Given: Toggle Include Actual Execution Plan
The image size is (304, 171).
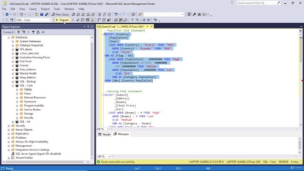Looking at the screenshot, I should click(x=99, y=20).
